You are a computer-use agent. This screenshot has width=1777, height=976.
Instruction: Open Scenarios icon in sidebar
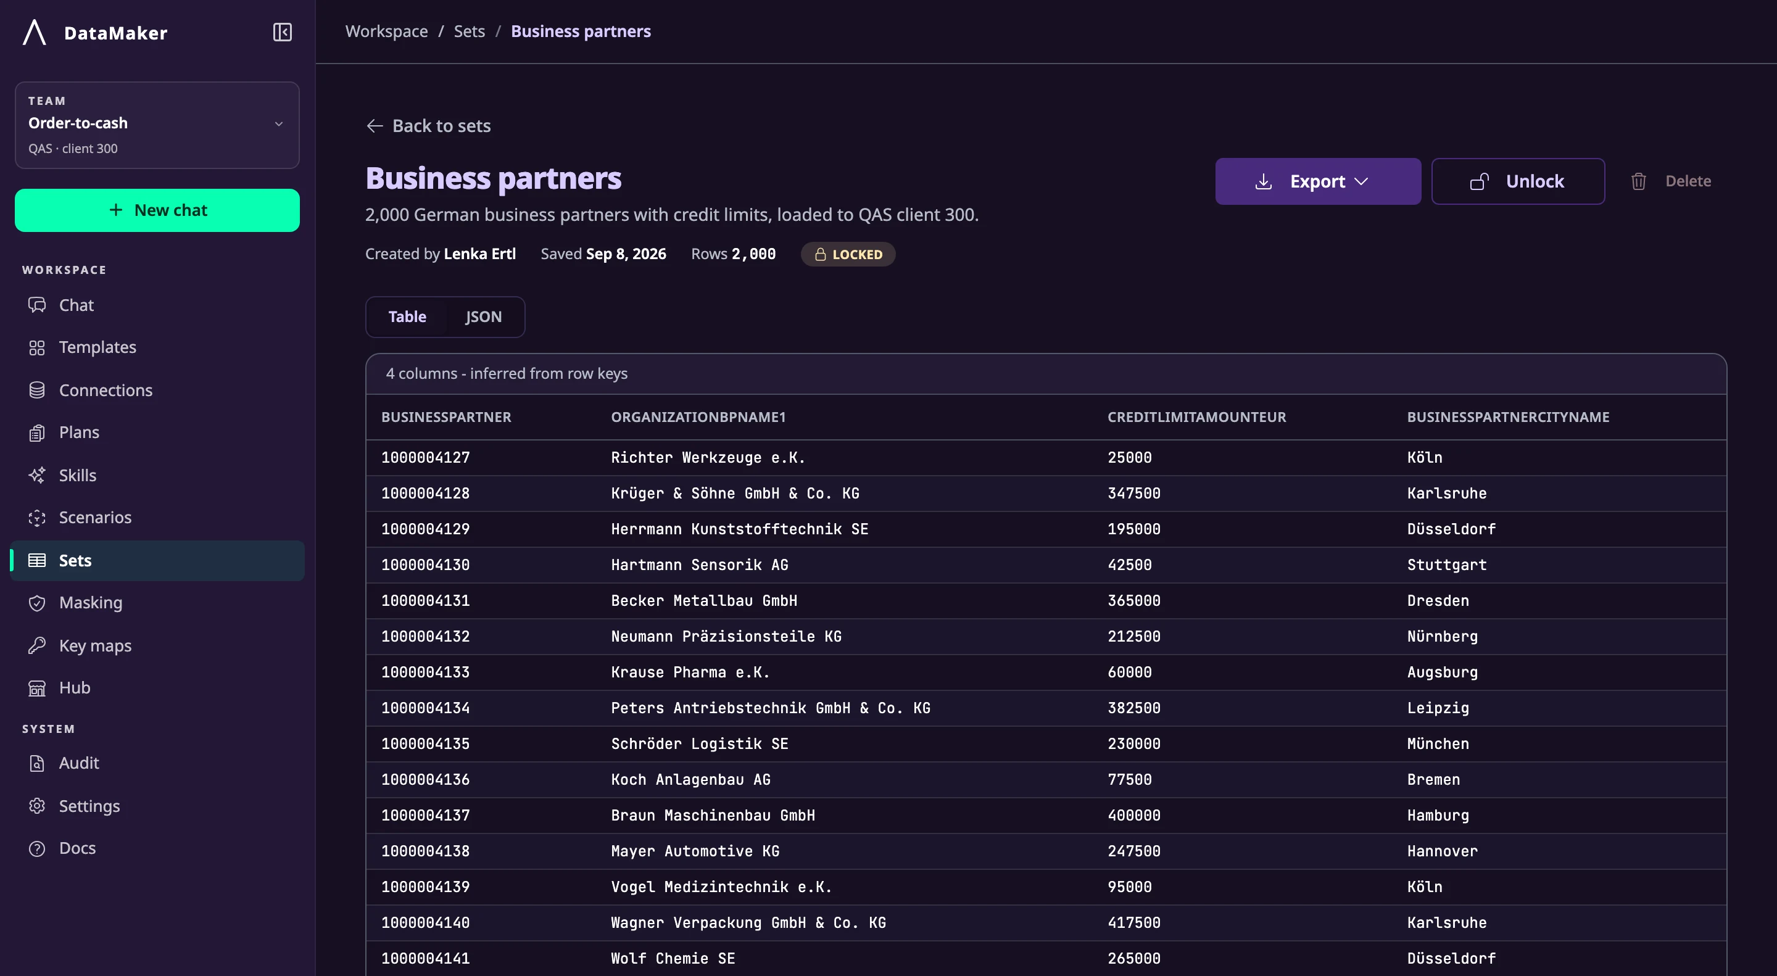tap(37, 518)
